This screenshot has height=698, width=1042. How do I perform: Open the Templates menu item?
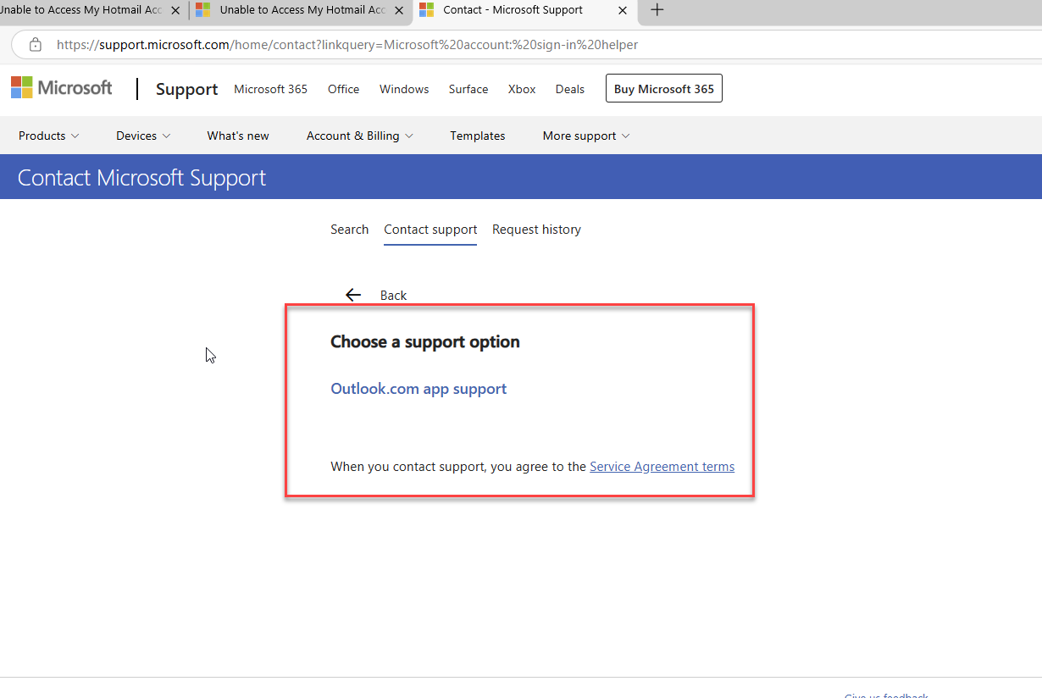(x=478, y=136)
